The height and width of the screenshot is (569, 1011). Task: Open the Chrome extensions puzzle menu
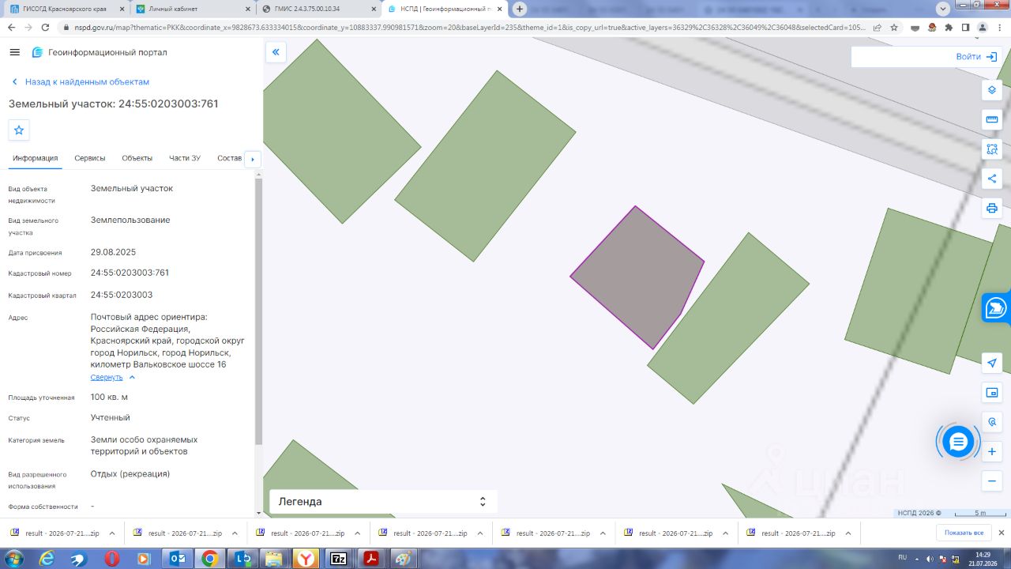pyautogui.click(x=949, y=27)
